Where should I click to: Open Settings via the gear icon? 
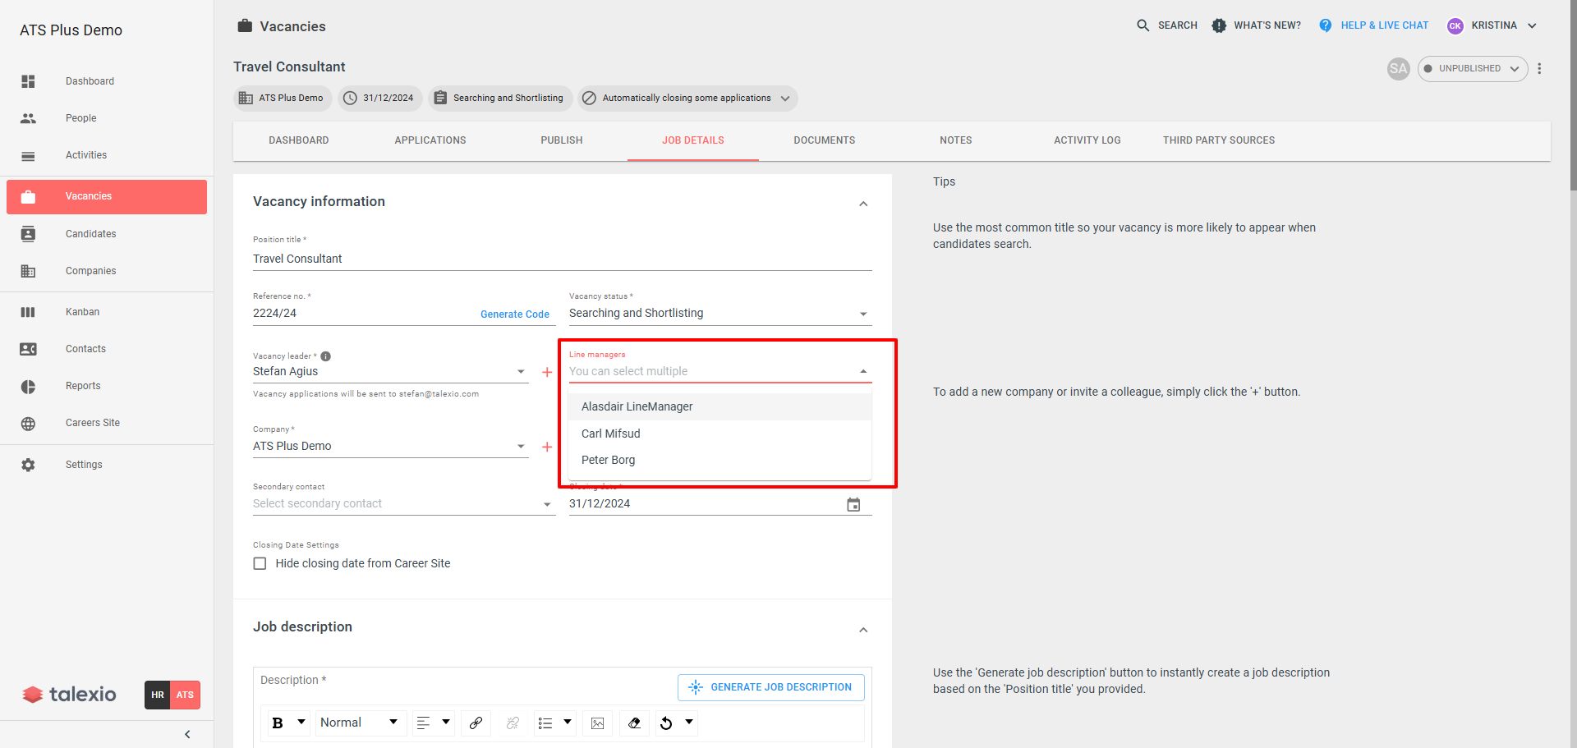pos(28,465)
